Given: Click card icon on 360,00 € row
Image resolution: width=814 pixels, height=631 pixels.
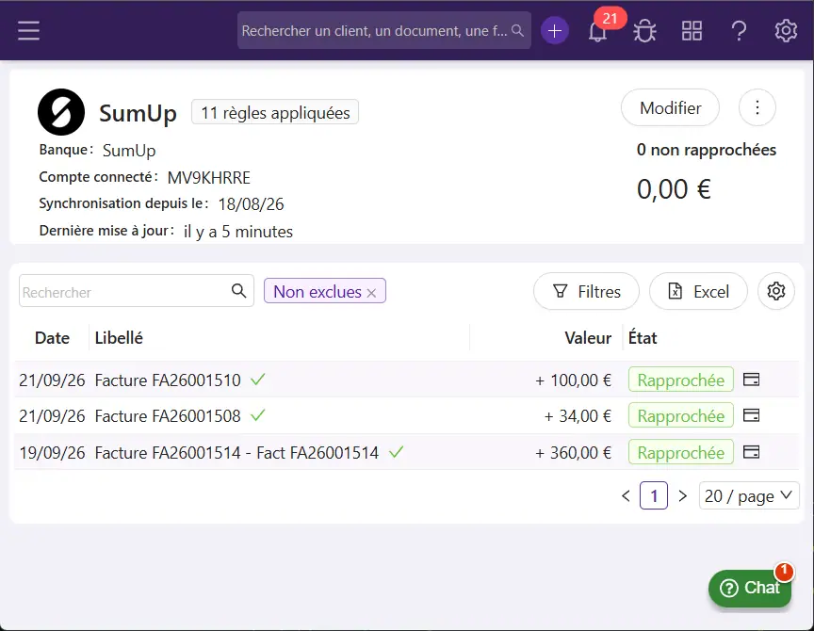Looking at the screenshot, I should pyautogui.click(x=751, y=452).
